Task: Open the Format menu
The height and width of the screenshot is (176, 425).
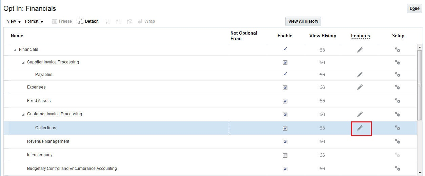Action: click(34, 21)
